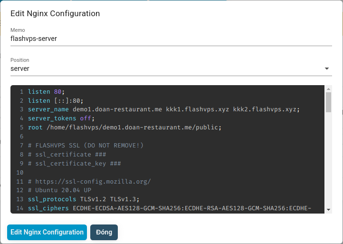
Task: Click the 'listen [::]:80;' code line
Action: (x=56, y=100)
